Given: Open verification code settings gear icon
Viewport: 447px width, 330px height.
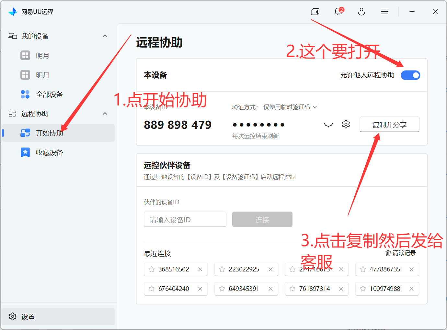Looking at the screenshot, I should tap(346, 124).
